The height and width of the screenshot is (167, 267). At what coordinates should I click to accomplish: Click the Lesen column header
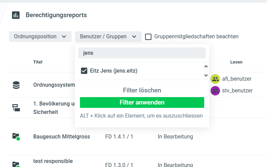point(236,62)
